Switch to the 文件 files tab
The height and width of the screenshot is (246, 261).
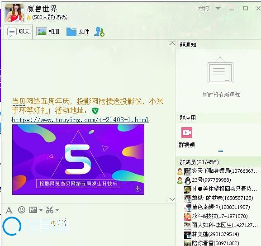click(78, 32)
